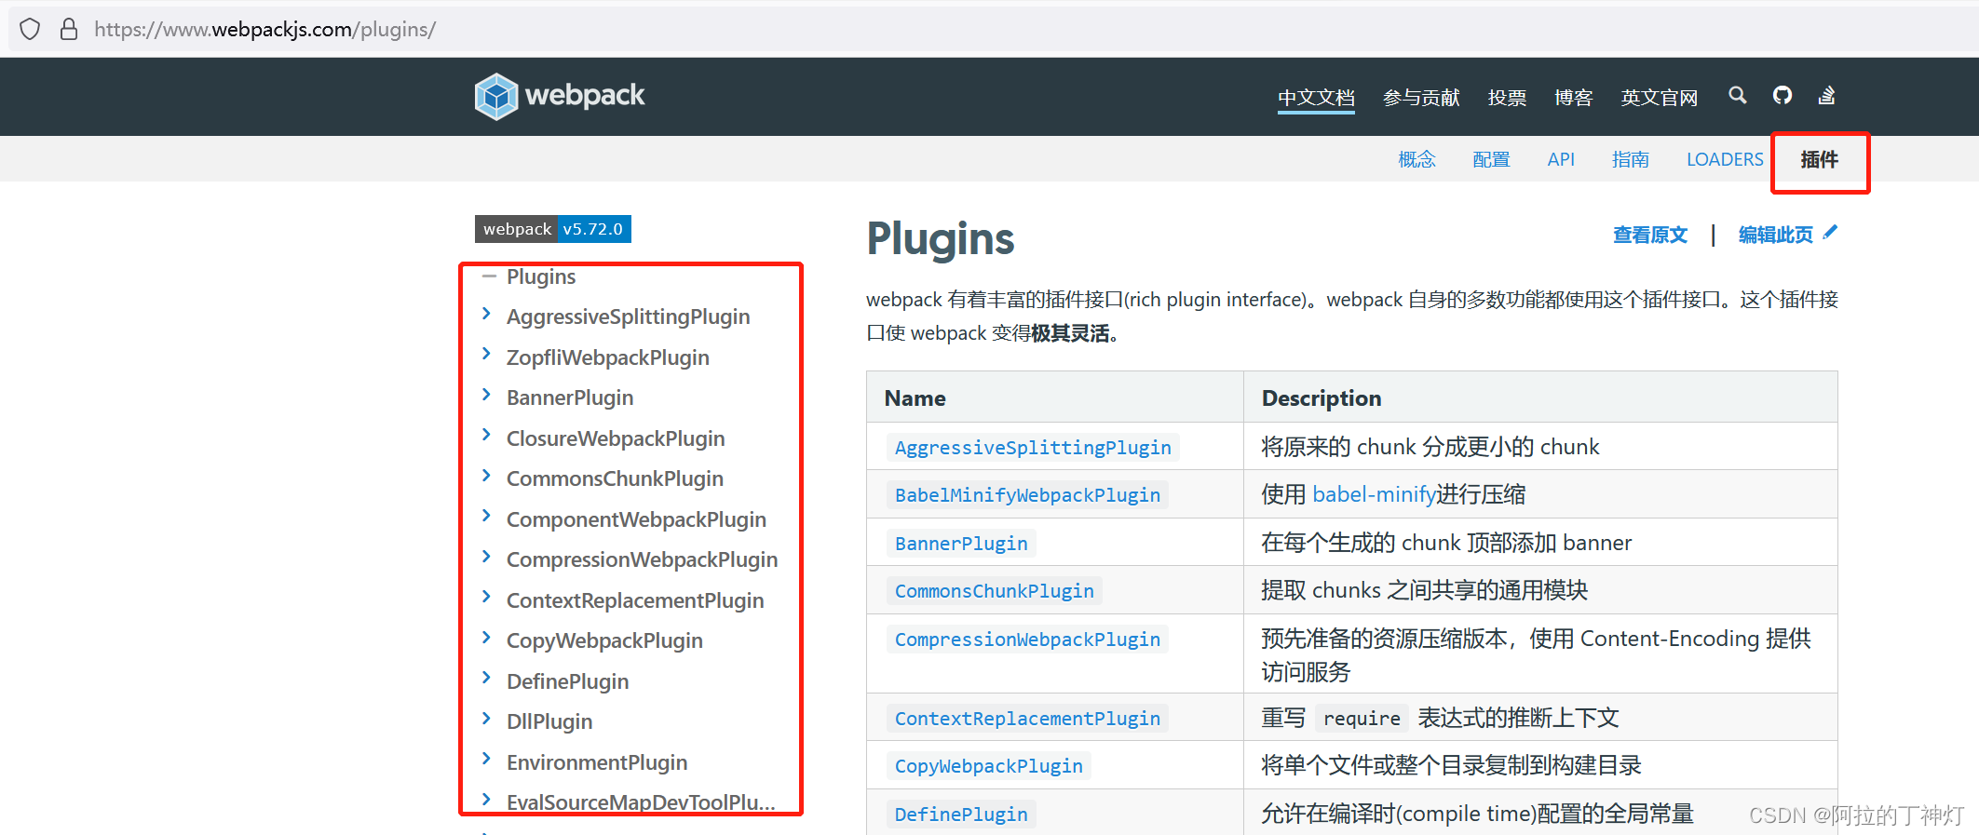The width and height of the screenshot is (1979, 835).
Task: Click the Plugins page heading
Action: tap(940, 239)
